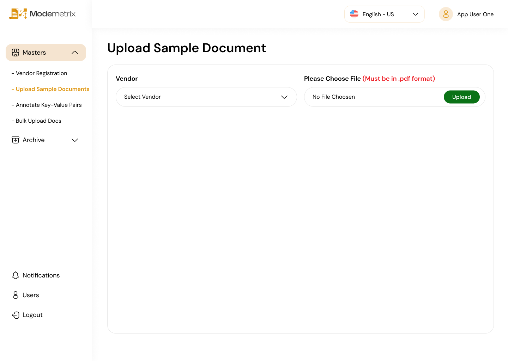
Task: Click the US flag icon
Action: 354,14
